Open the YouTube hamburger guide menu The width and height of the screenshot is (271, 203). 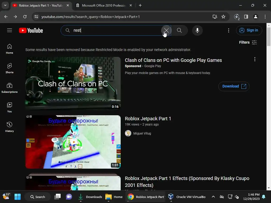[10, 30]
